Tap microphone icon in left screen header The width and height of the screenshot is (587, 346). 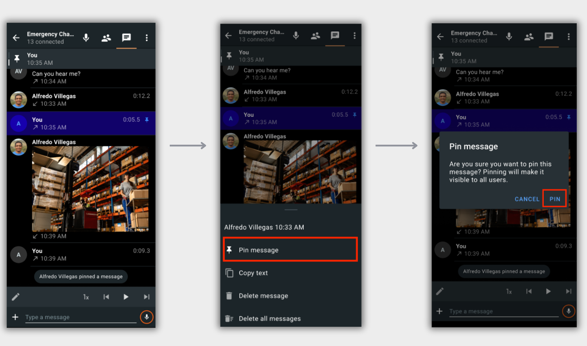click(86, 38)
